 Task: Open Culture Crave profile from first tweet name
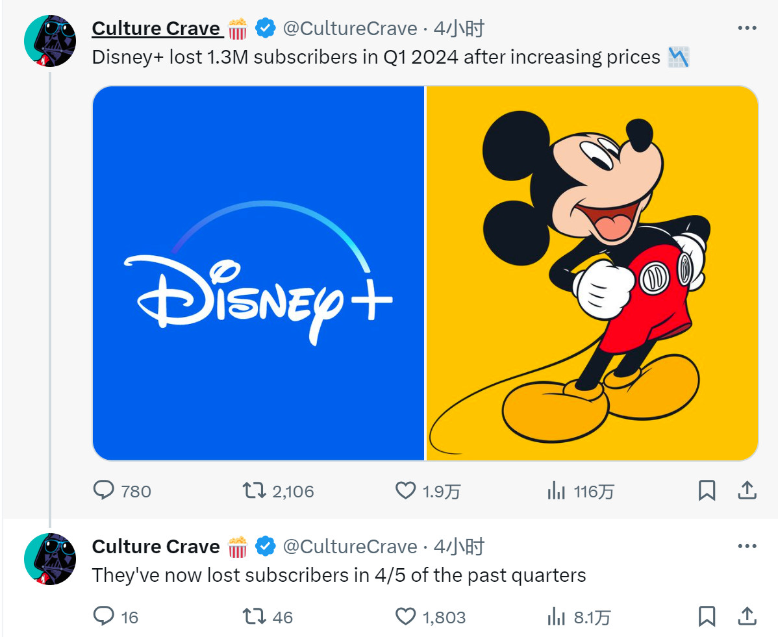(x=156, y=29)
